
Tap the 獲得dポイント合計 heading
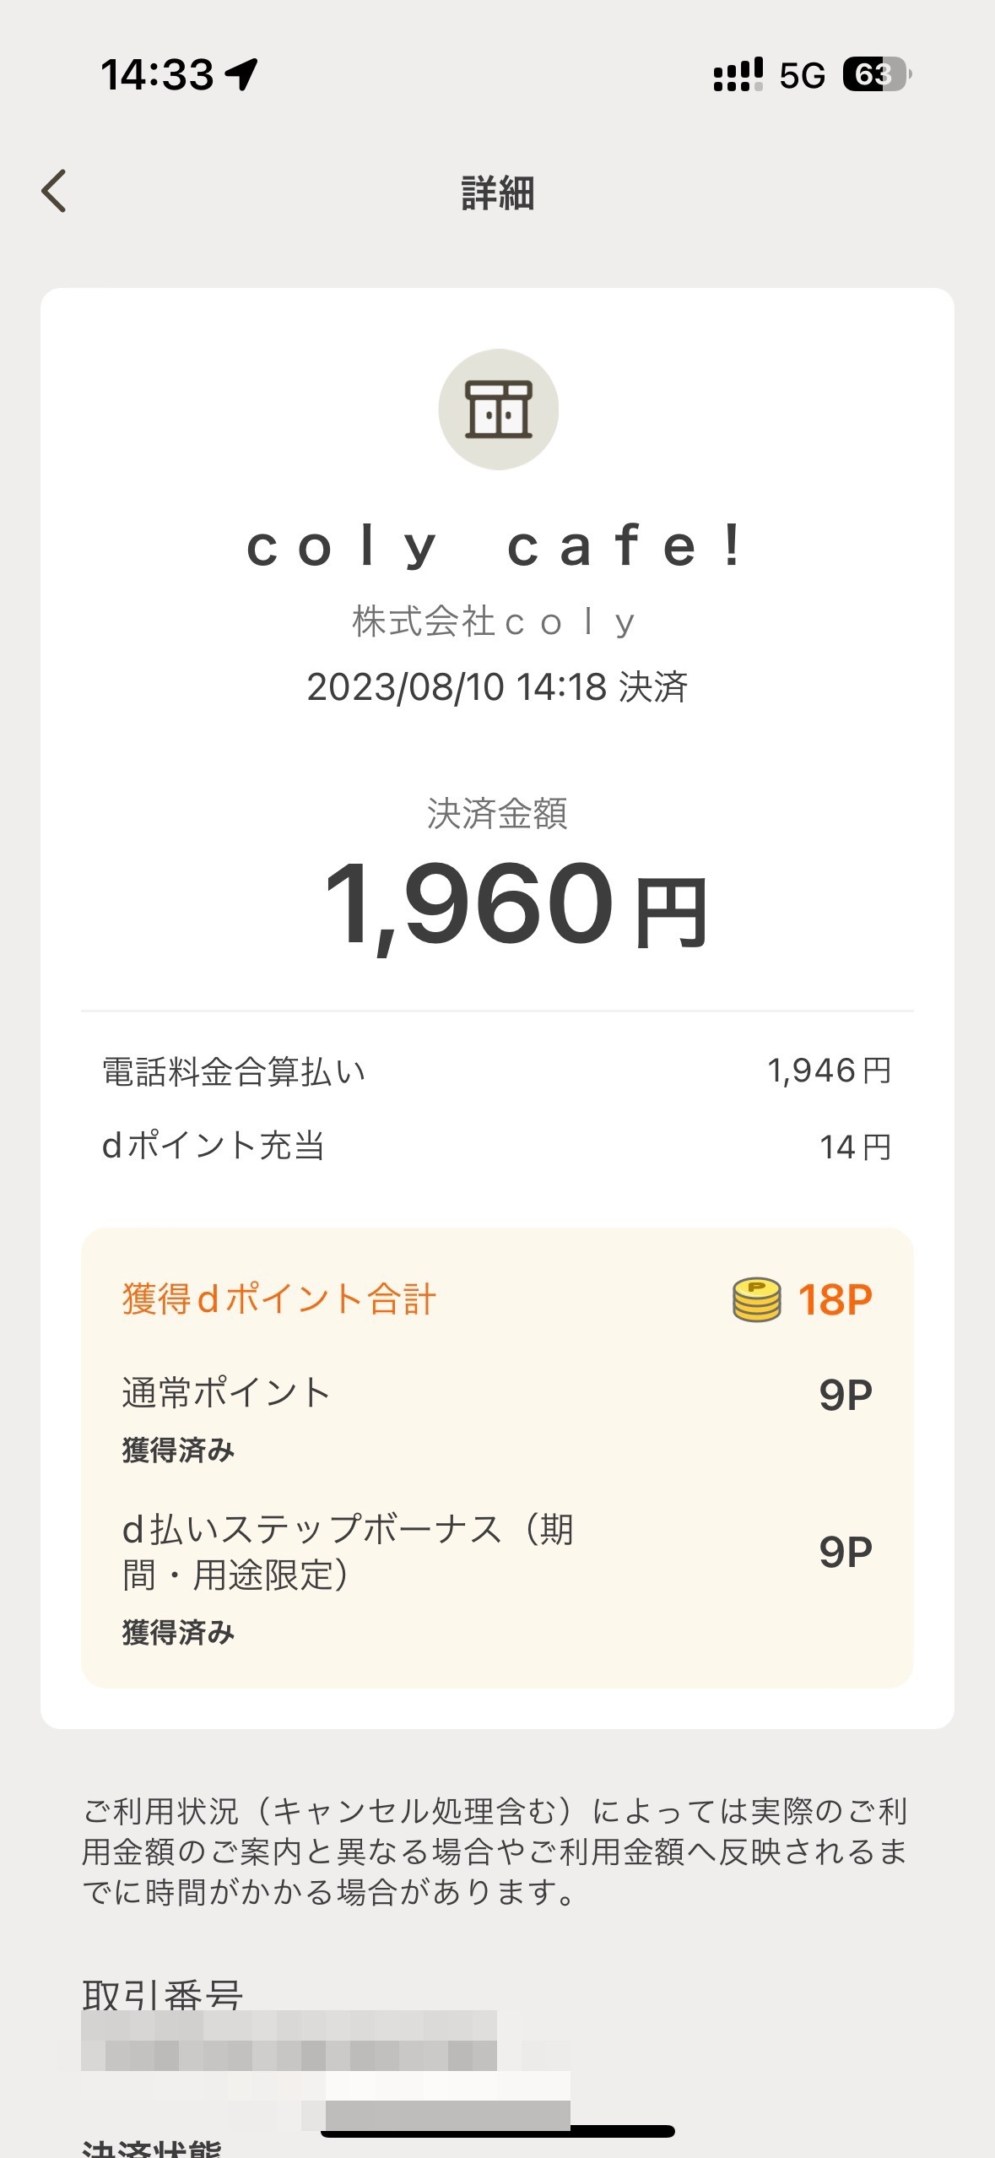pos(278,1299)
